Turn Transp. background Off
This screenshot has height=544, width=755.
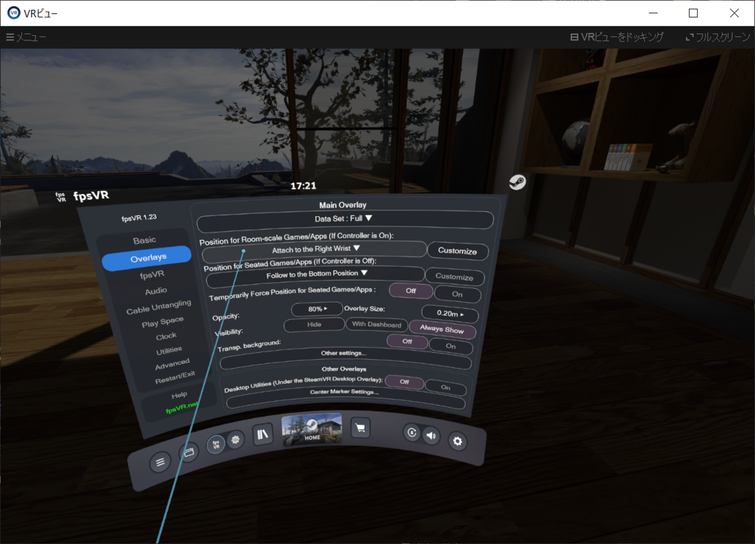click(407, 341)
